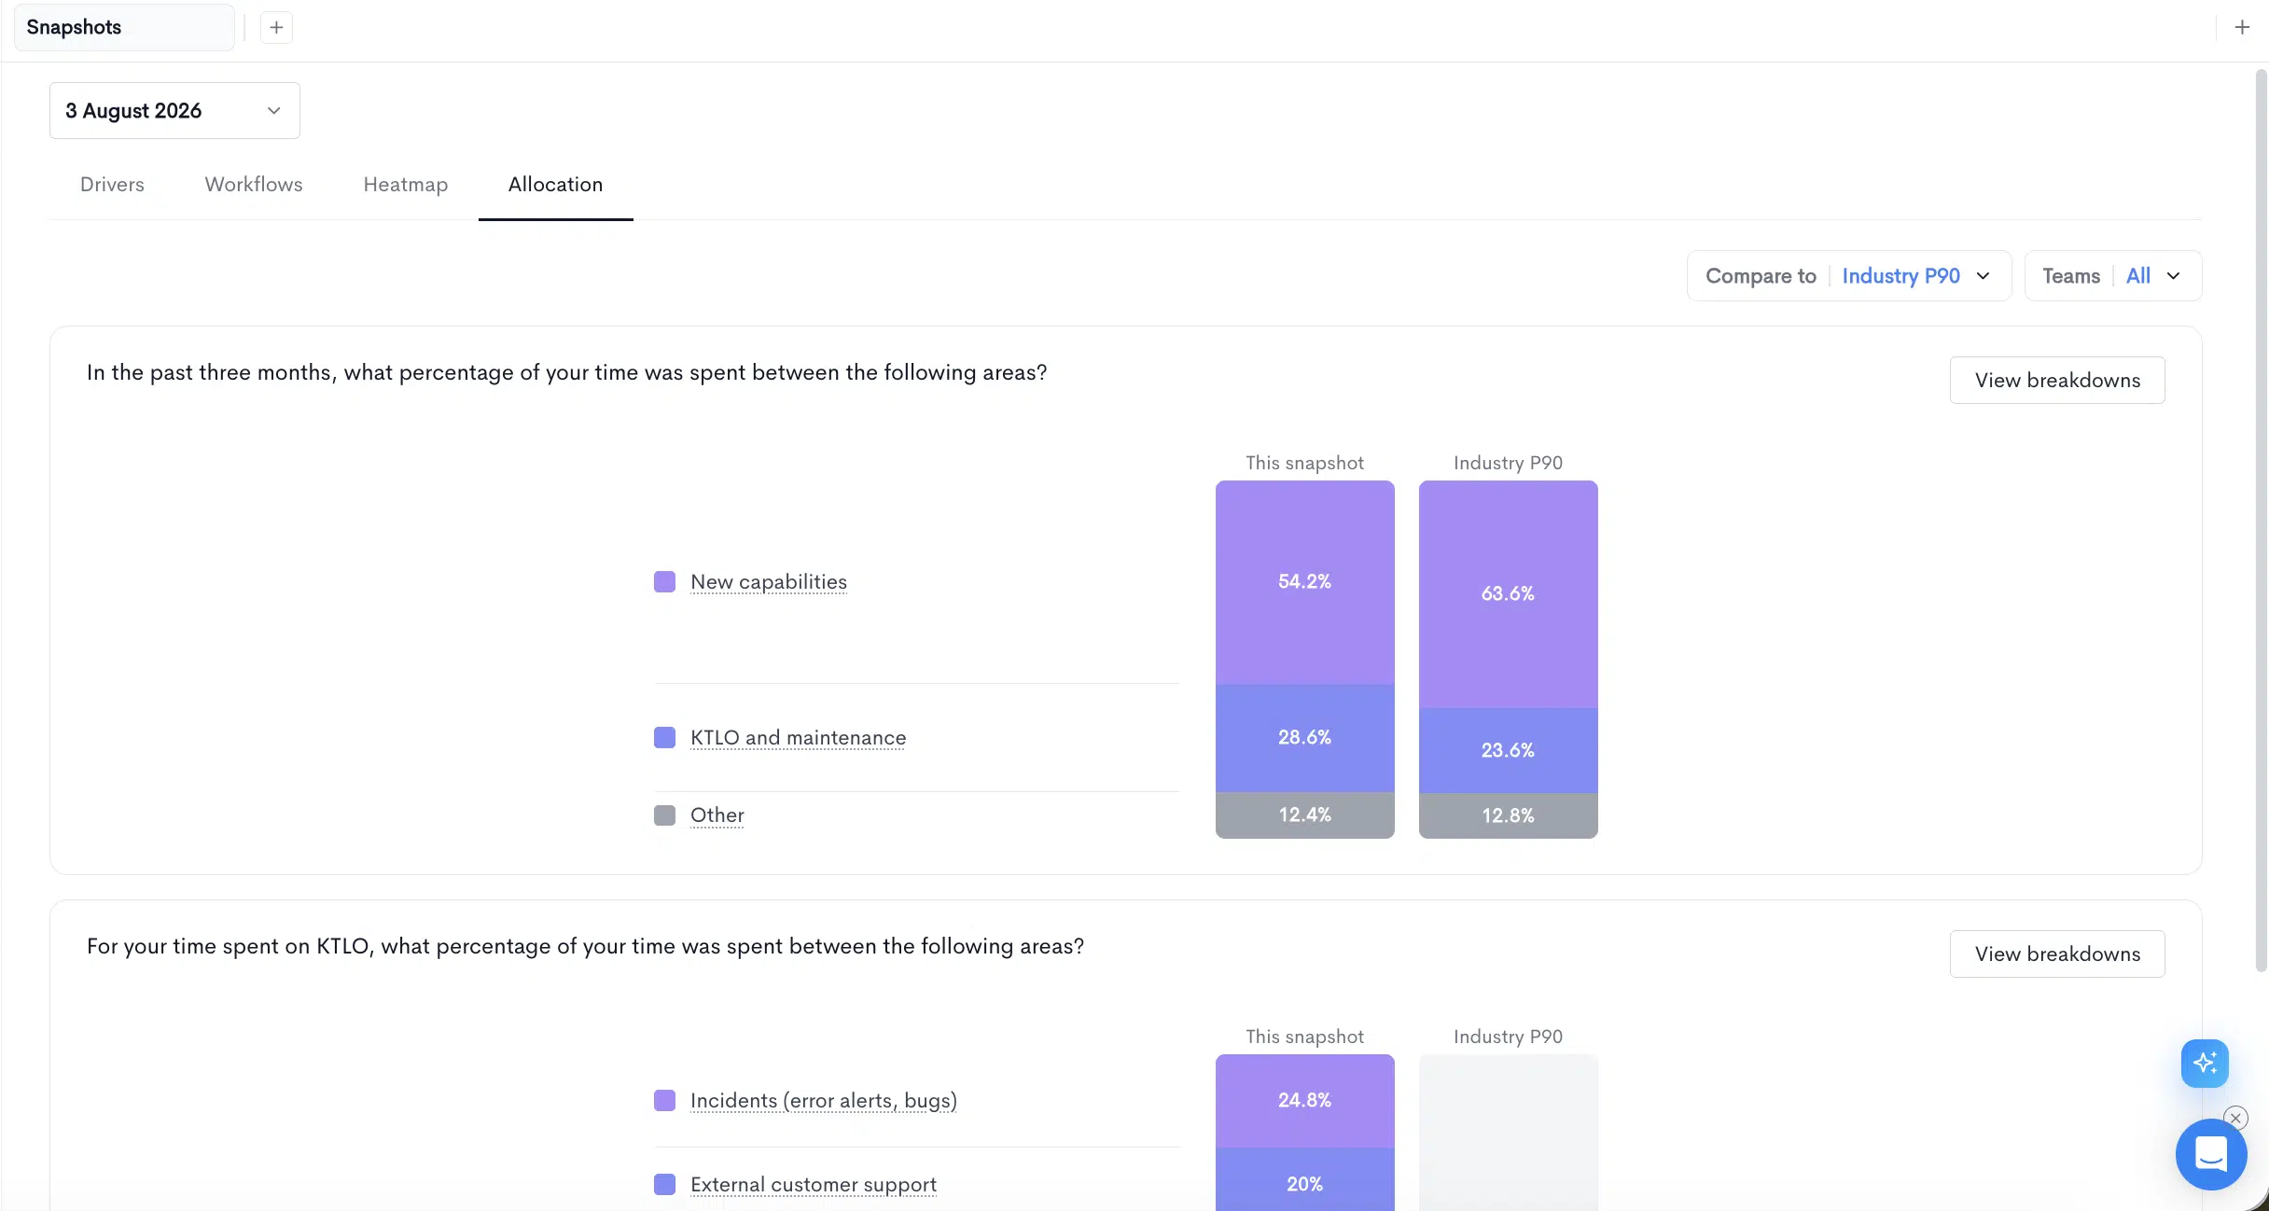View breakdowns for the past three months question

[2057, 380]
